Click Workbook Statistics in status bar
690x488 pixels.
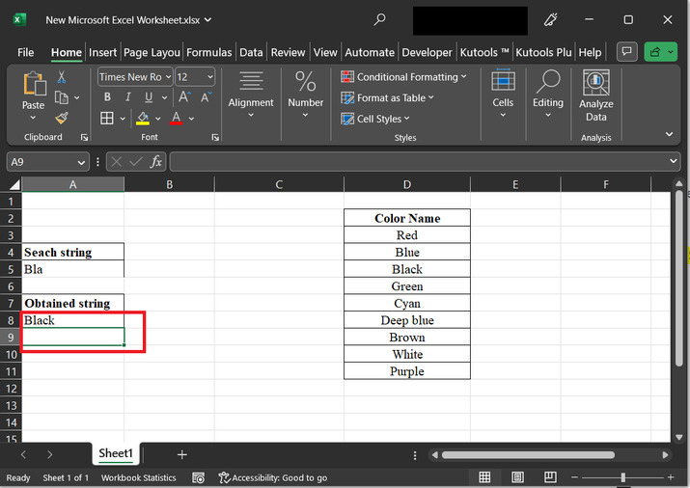(x=139, y=477)
